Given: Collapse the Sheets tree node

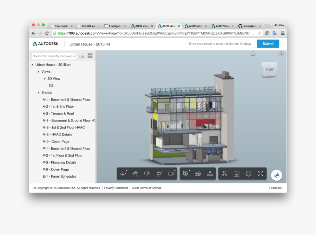Looking at the screenshot, I should (x=39, y=92).
